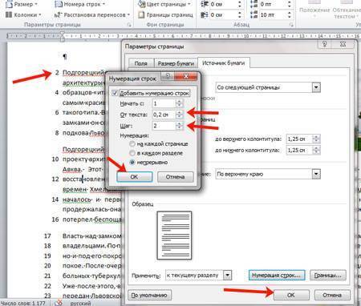This screenshot has height=306, width=361.
Task: Close the Параметры страницы dialog
Action: [343, 44]
